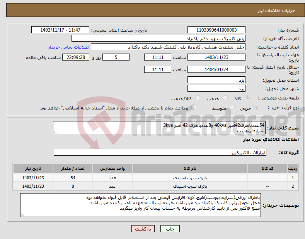Toggle the اسناد خزانه اسلامی payment checkbox
Screen dimensions: 305x239
point(194,107)
